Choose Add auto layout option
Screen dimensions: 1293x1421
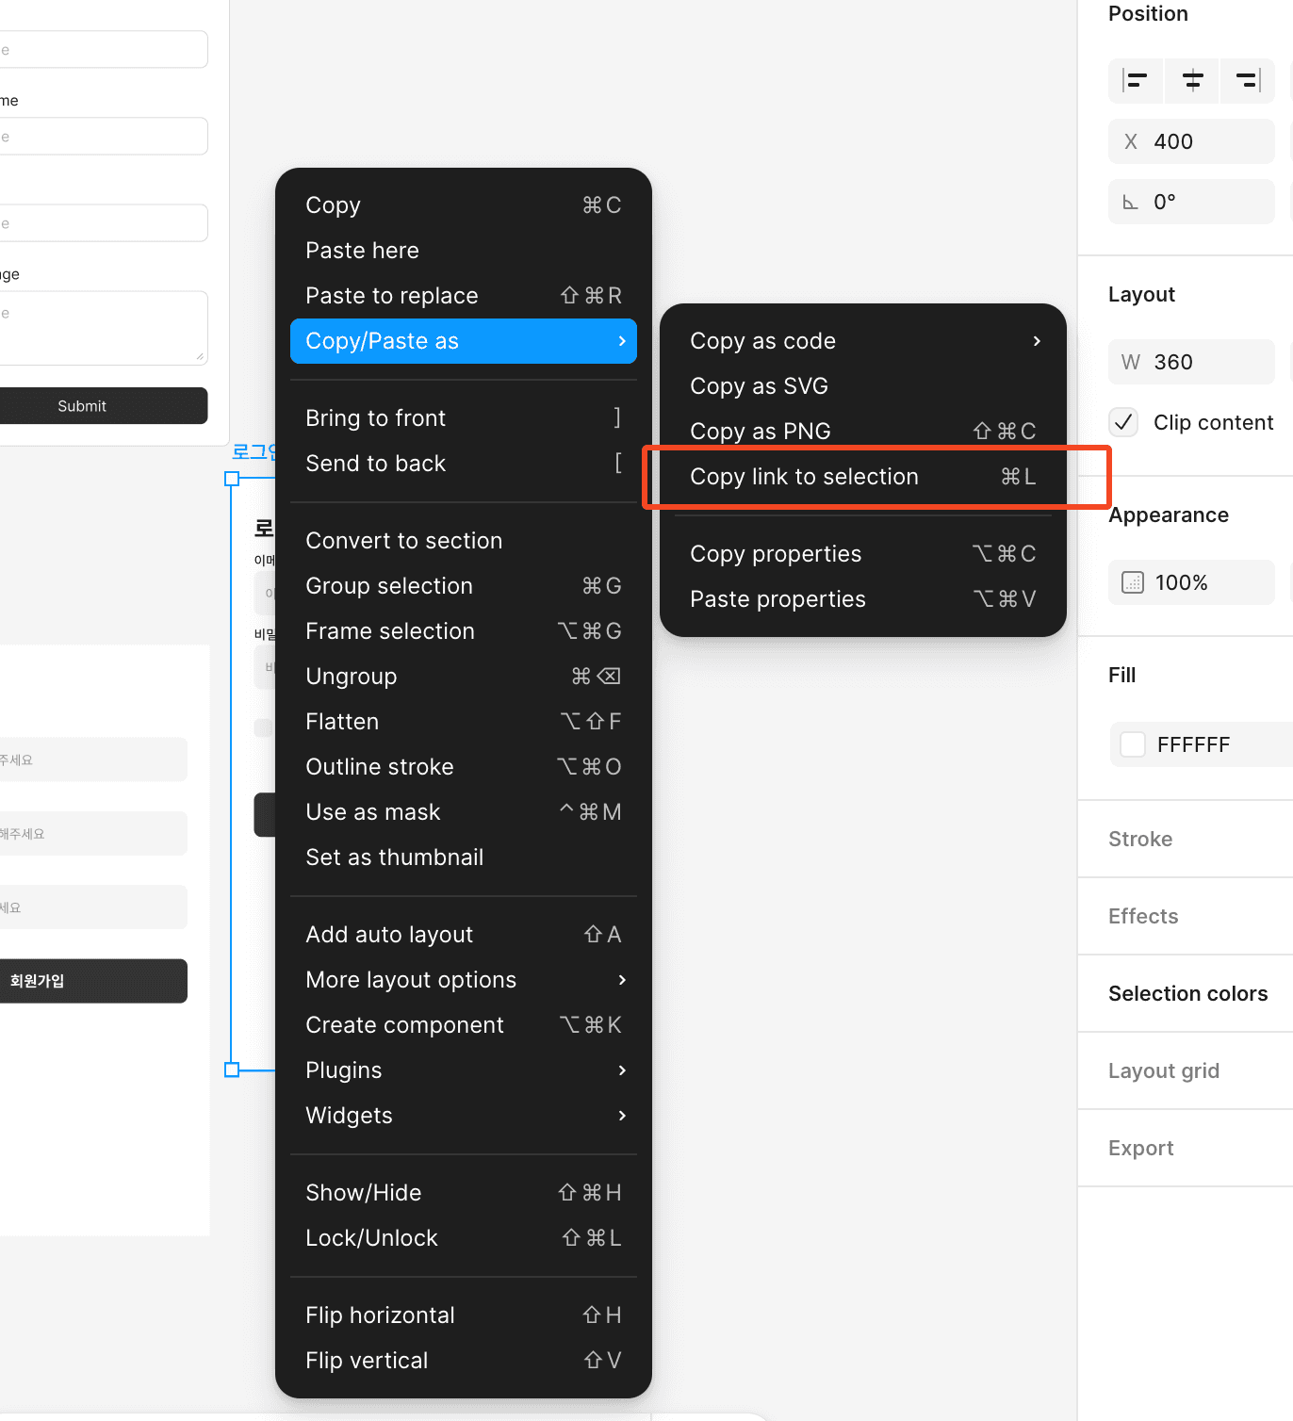[463, 935]
